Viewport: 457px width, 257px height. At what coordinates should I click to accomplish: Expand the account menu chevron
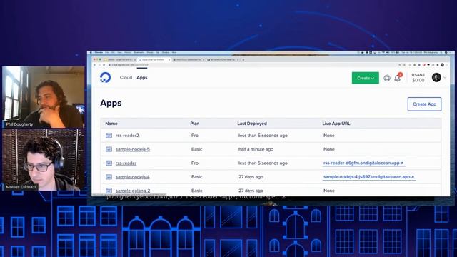tap(445, 77)
